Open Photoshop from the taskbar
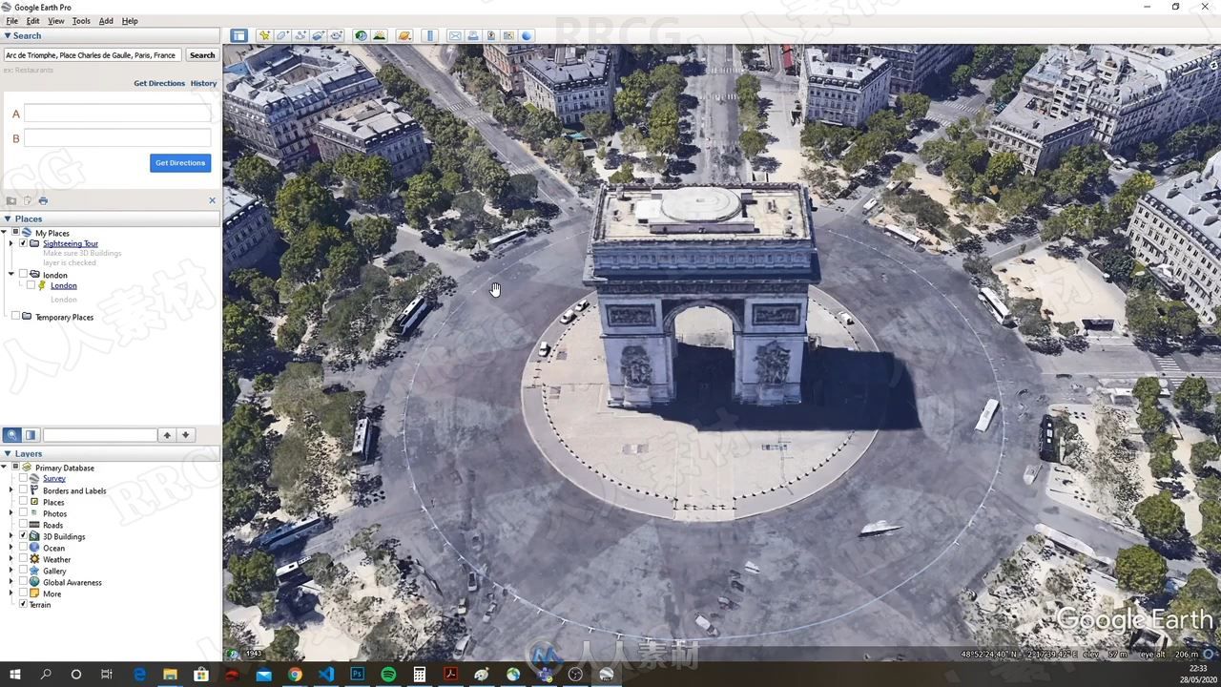 (358, 675)
